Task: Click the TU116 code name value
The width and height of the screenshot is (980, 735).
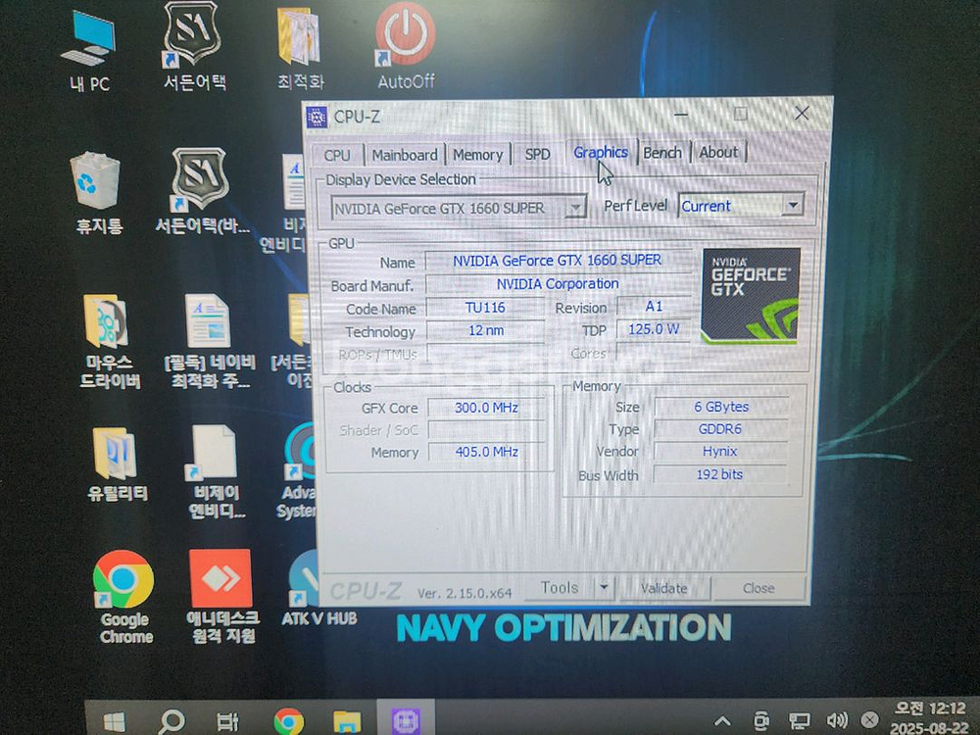Action: coord(486,308)
